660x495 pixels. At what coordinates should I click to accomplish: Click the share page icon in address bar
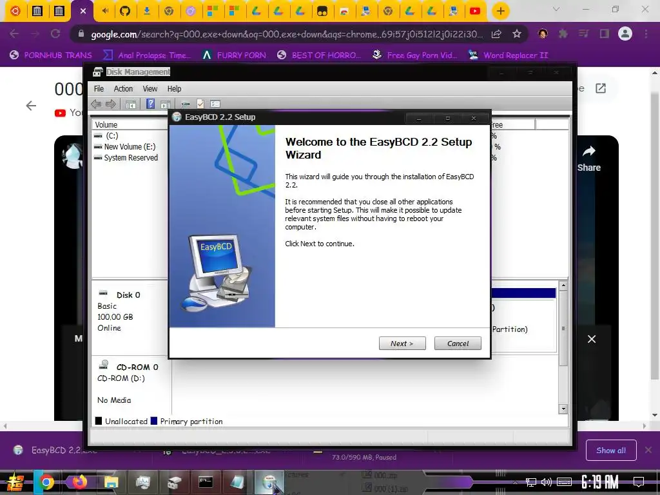(496, 34)
